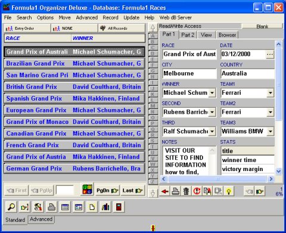Click the copy record icon
This screenshot has width=286, height=233.
tap(207, 191)
